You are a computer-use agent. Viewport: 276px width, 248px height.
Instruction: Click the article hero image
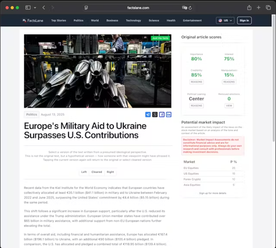(x=98, y=71)
